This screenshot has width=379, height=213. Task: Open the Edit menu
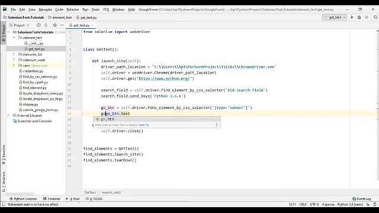(x=22, y=9)
